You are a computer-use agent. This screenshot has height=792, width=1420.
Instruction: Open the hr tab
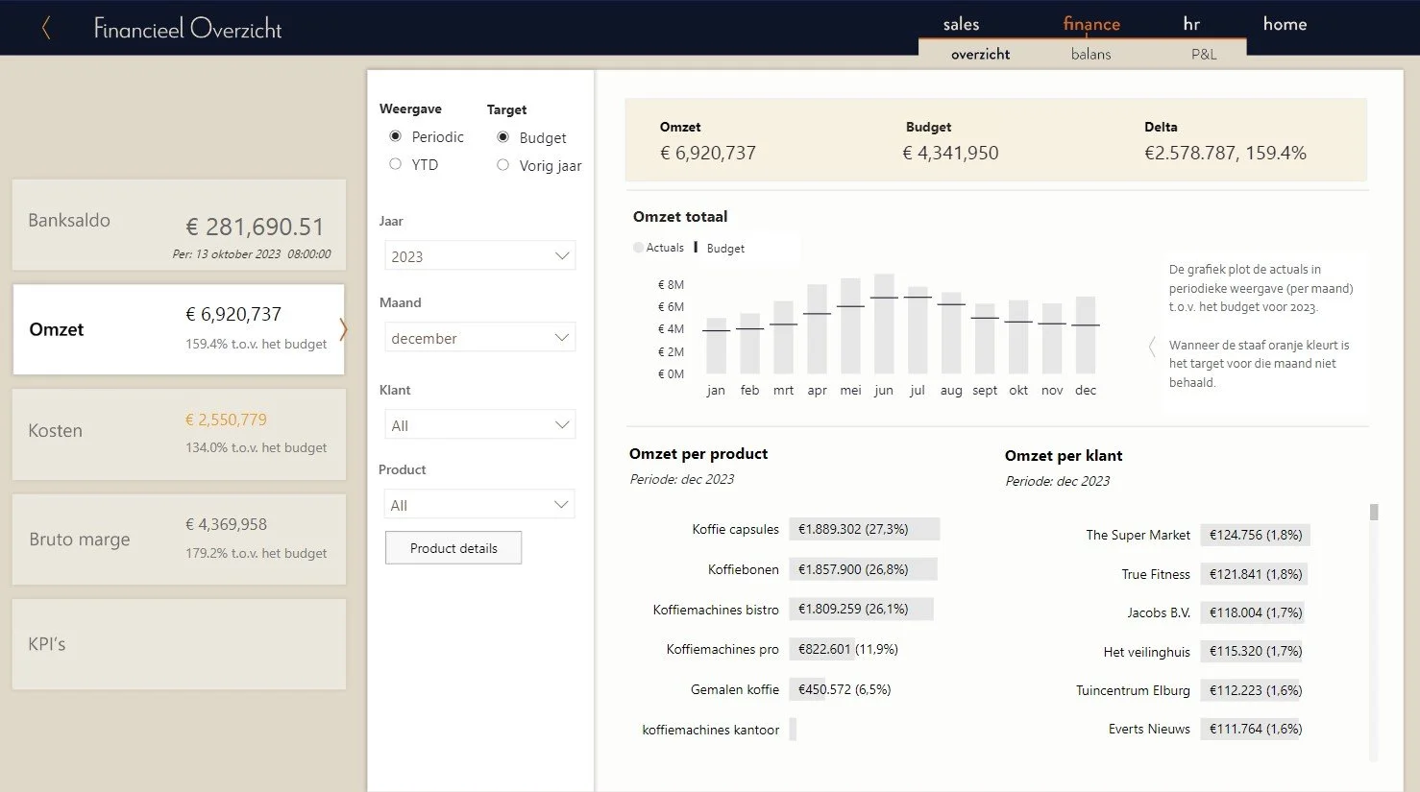(x=1191, y=24)
